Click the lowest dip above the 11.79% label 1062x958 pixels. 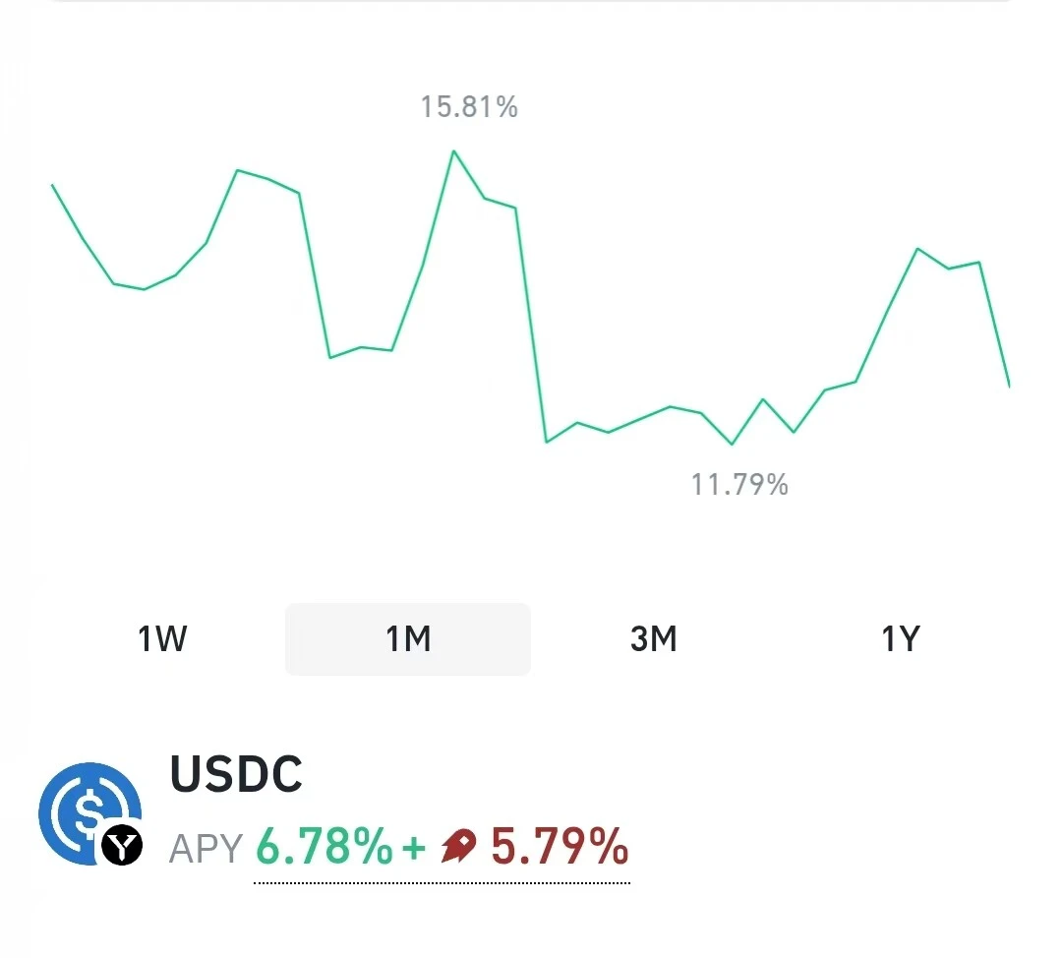(732, 444)
